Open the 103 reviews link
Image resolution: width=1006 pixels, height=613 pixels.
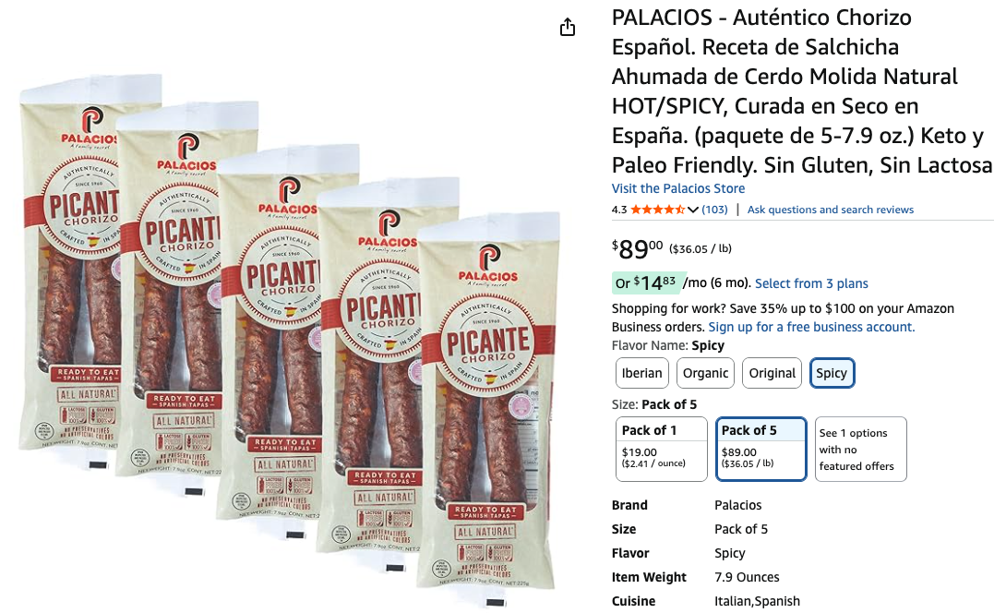click(714, 210)
